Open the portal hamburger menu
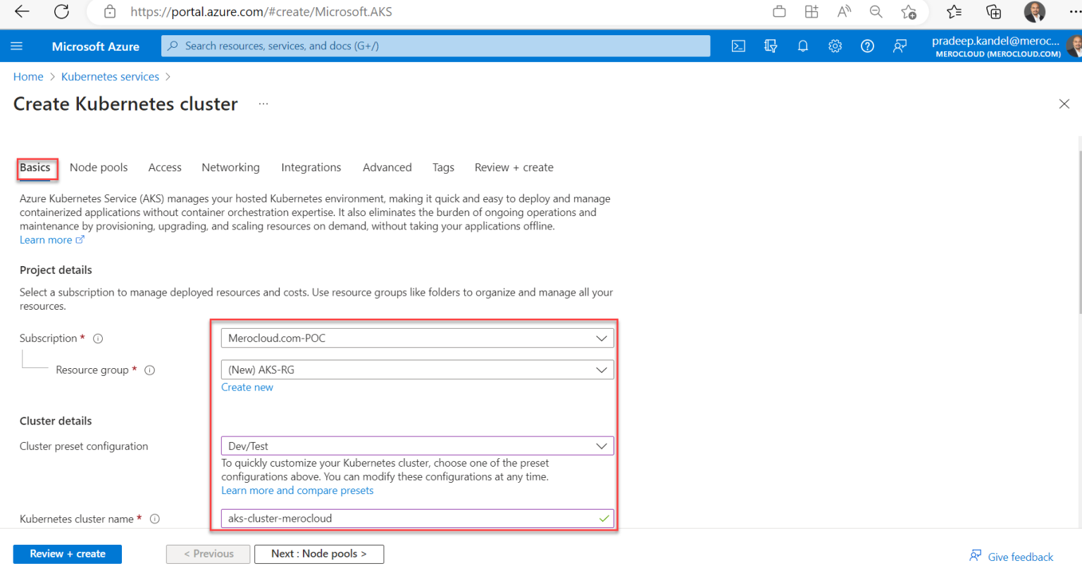The height and width of the screenshot is (568, 1082). tap(17, 46)
